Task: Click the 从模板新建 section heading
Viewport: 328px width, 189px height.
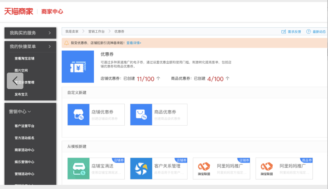Action: pyautogui.click(x=77, y=147)
